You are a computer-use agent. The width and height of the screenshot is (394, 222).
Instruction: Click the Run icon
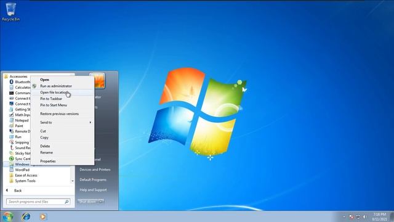pyautogui.click(x=11, y=137)
